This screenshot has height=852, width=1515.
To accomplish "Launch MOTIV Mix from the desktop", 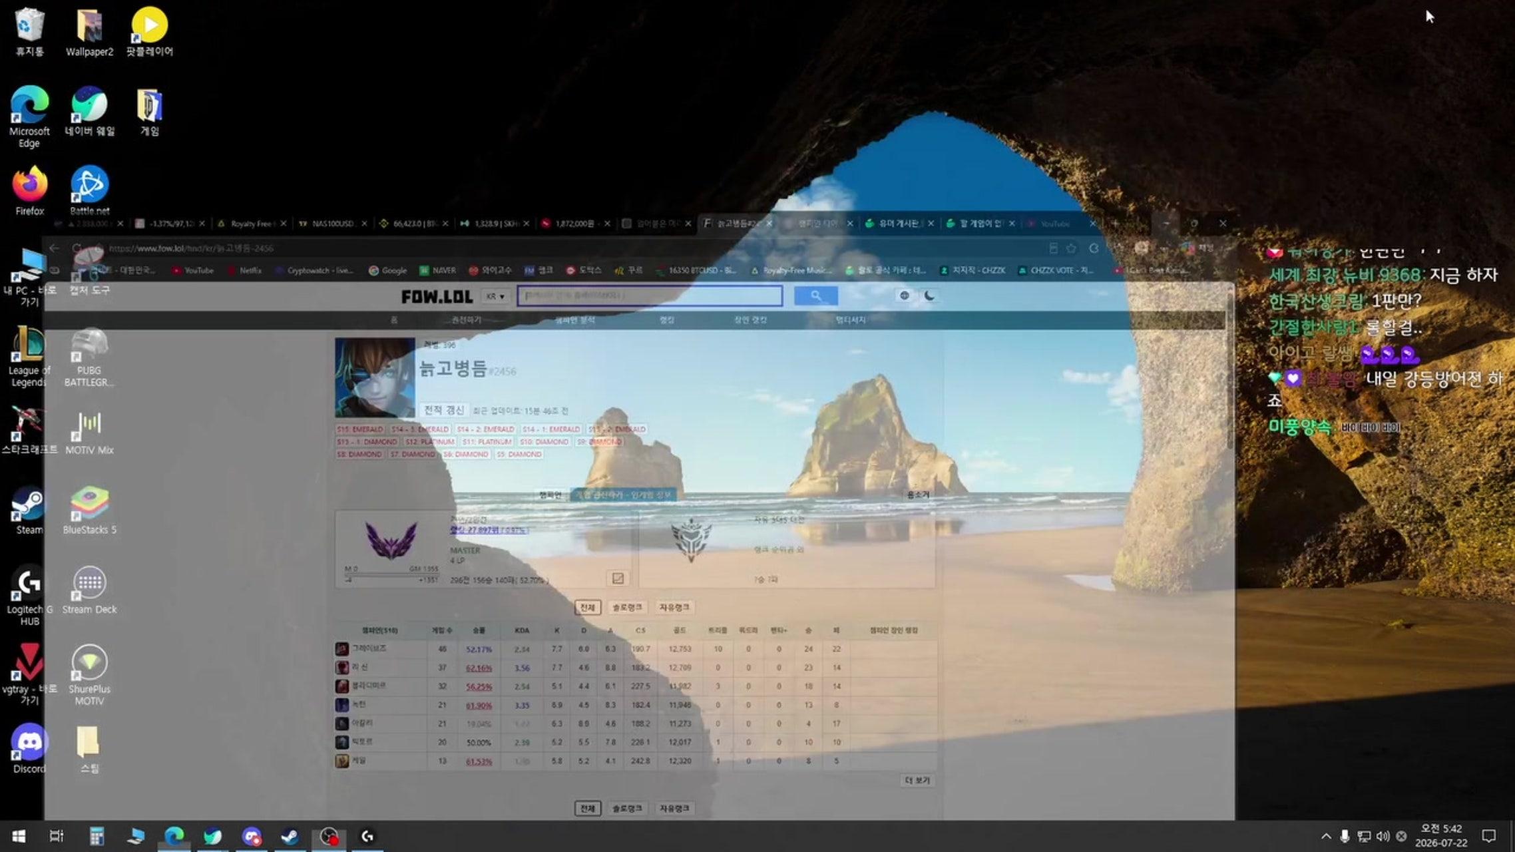I will click(x=89, y=433).
